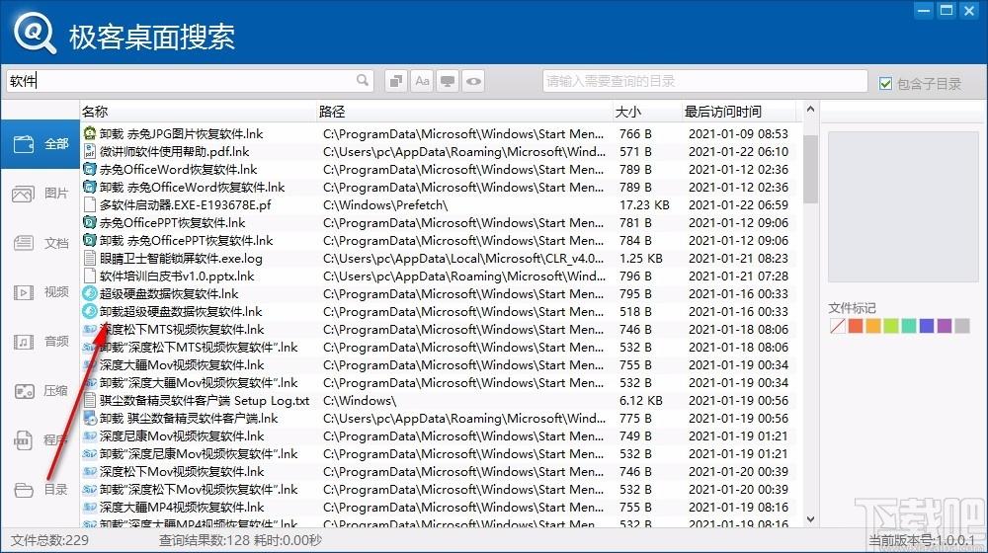
Task: Click icon of 赤兔OfficePPT恢复软件.lnk row
Action: coord(90,222)
